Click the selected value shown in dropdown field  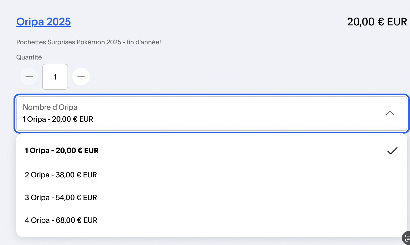pyautogui.click(x=58, y=119)
